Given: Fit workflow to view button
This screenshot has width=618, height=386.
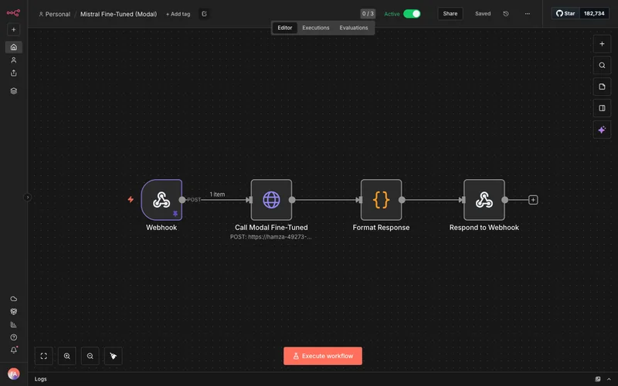Looking at the screenshot, I should [44, 356].
